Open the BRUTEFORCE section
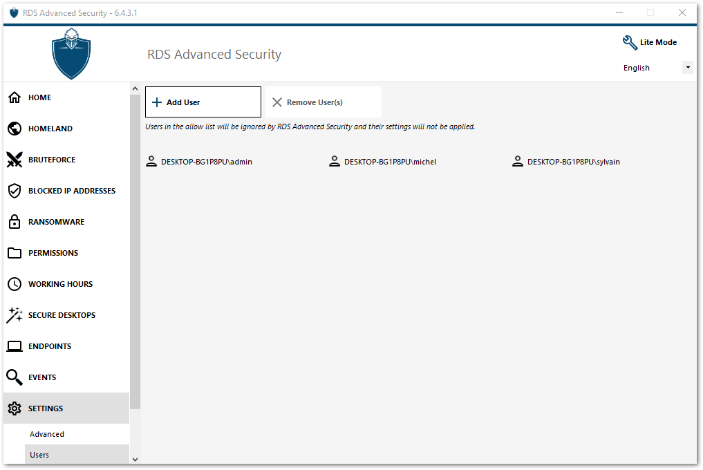The height and width of the screenshot is (470, 703). [66, 160]
